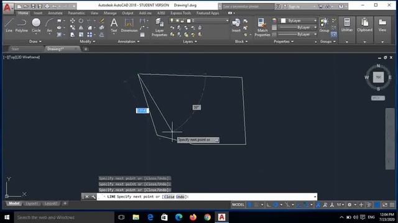Select the Array tool
The image size is (398, 223).
pyautogui.click(x=90, y=35)
